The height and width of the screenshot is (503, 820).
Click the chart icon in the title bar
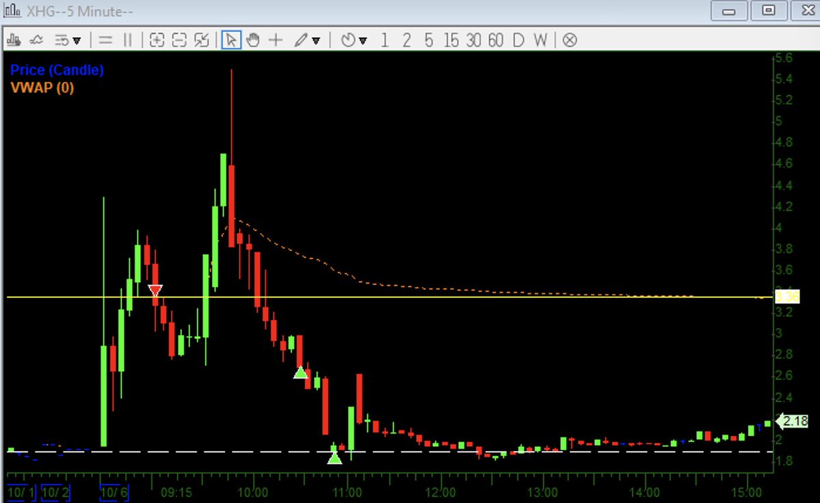12,10
